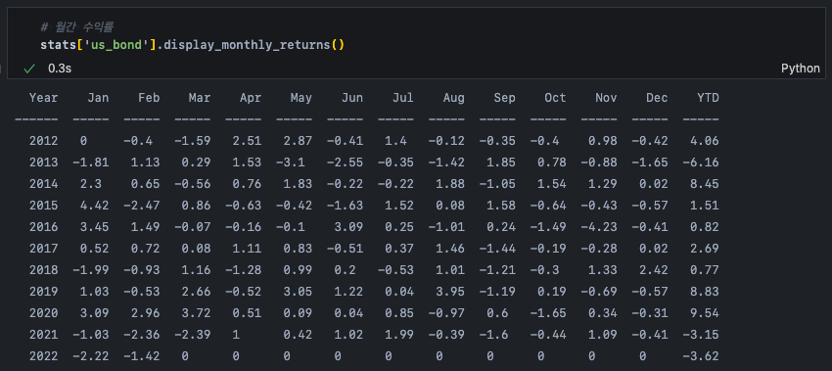
Task: Click the 2012 April value 2.51
Action: pyautogui.click(x=247, y=141)
